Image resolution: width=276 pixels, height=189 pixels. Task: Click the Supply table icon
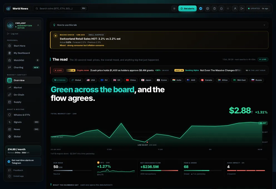coord(9,102)
